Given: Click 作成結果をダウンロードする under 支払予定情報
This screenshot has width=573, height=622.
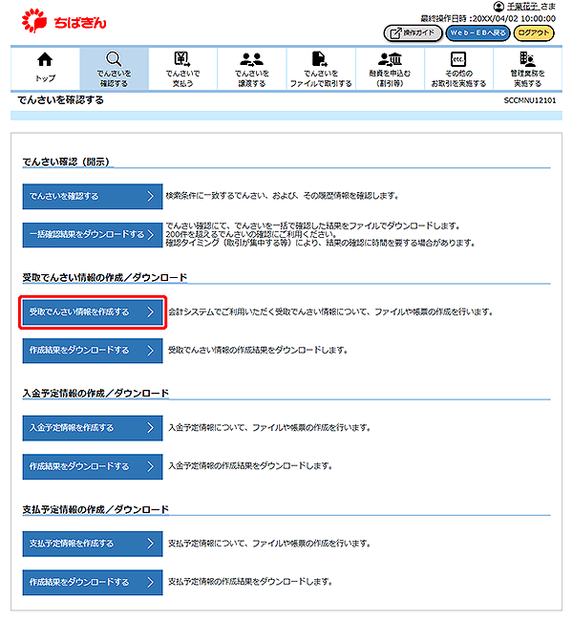Looking at the screenshot, I should tap(93, 582).
